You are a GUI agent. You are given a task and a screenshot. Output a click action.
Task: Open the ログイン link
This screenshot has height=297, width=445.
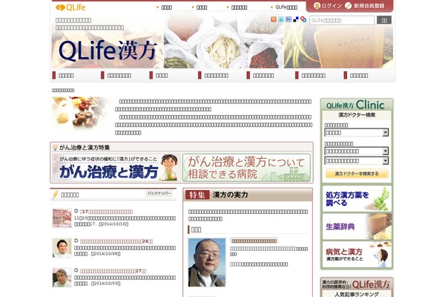point(332,6)
